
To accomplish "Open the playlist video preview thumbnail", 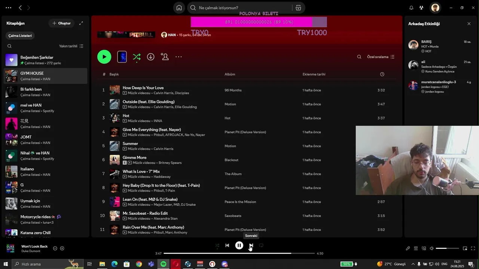I will coord(122,57).
